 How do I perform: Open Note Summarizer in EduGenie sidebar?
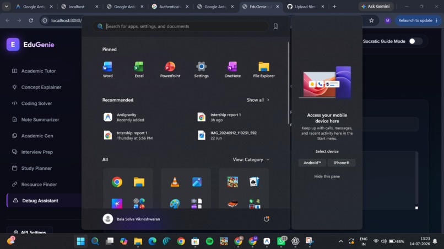pyautogui.click(x=40, y=120)
